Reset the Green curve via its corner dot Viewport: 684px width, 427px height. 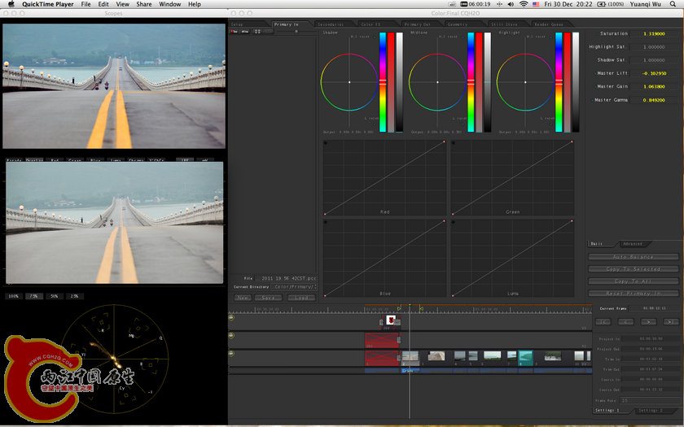click(454, 143)
